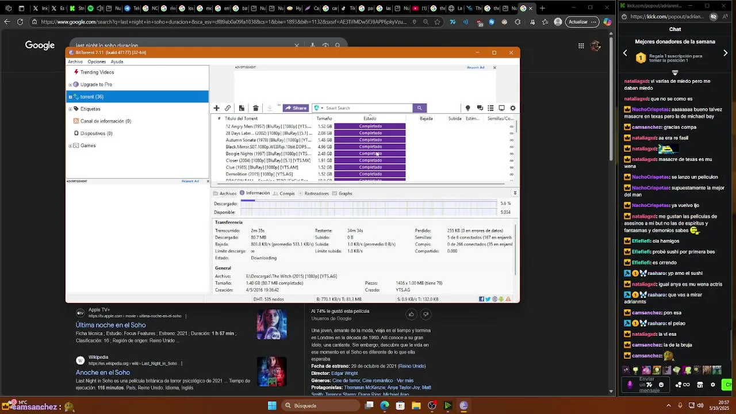Sort by Tamaño column header
This screenshot has height=414, width=736.
point(324,118)
